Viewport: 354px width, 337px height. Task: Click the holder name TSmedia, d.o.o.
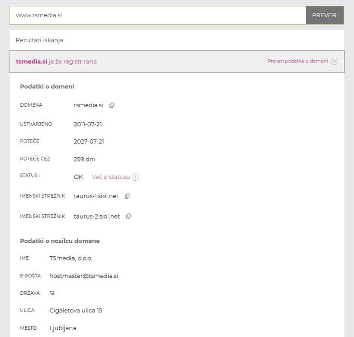tap(71, 258)
